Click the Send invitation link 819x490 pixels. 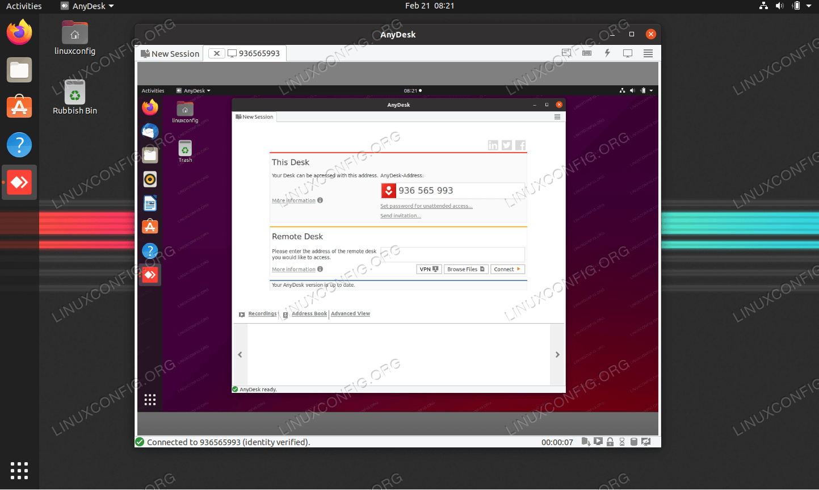pyautogui.click(x=401, y=216)
